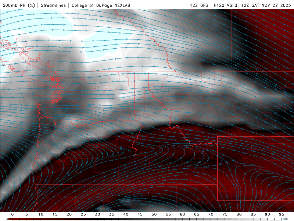Select the "95" color scale label
The height and width of the screenshot is (221, 294).
[282, 214]
